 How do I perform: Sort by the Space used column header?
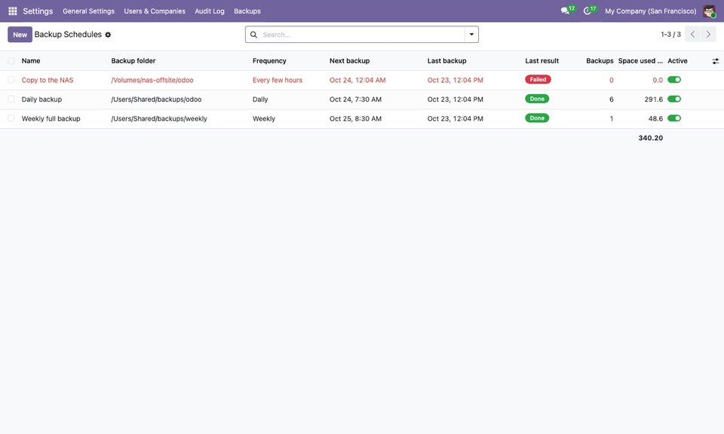click(640, 61)
